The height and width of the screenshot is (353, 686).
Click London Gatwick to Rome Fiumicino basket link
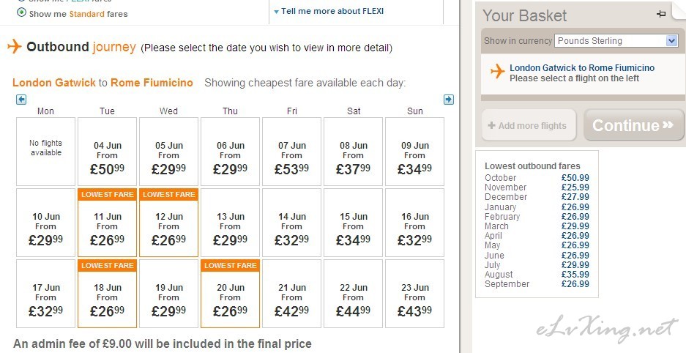[582, 68]
